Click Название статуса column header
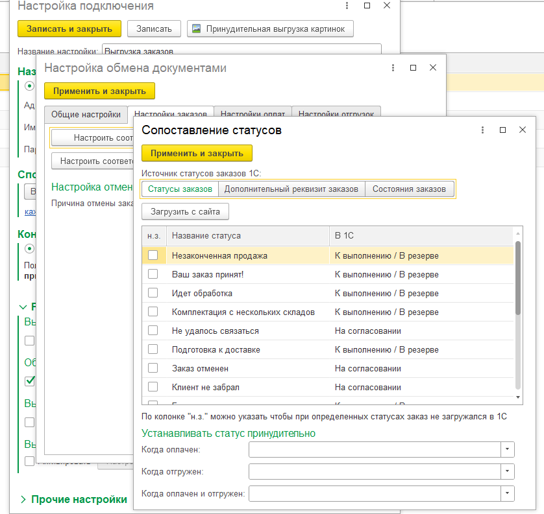544x514 pixels. (248, 236)
